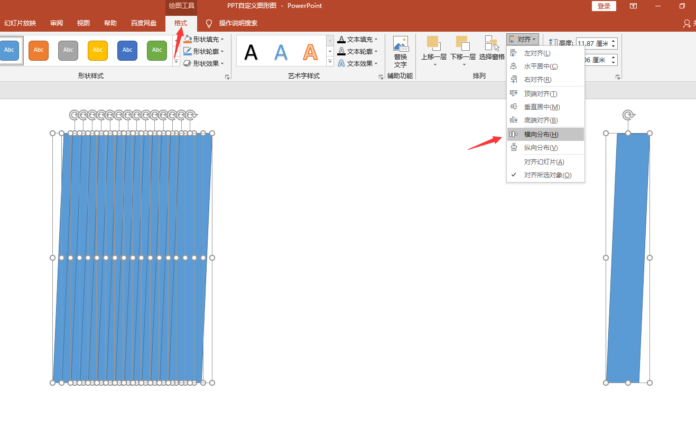The height and width of the screenshot is (429, 696).
Task: Increase the shape height with the 高度 spinner
Action: point(614,41)
